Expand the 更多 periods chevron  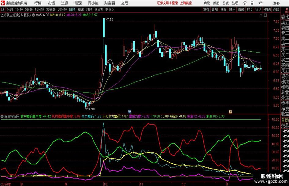pos(109,9)
